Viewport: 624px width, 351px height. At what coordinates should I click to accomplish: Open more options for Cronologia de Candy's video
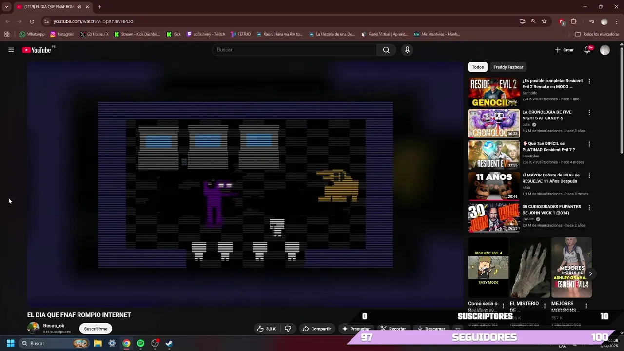point(589,113)
